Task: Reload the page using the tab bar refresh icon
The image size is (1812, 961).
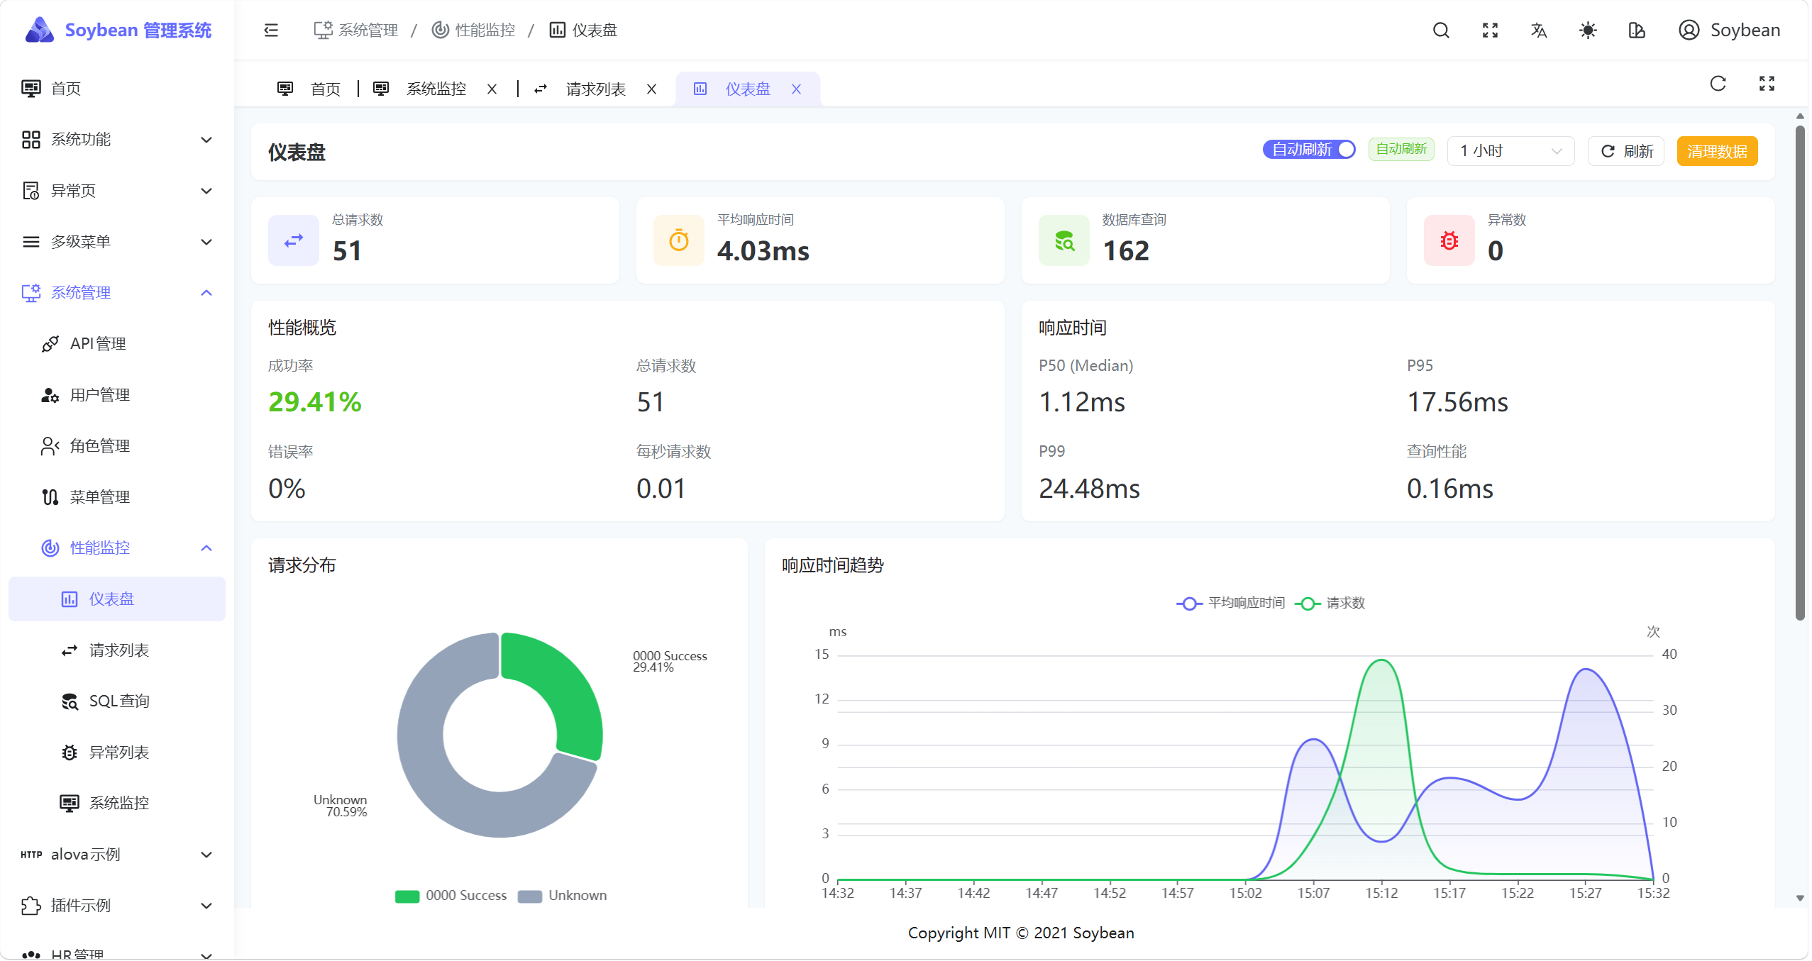Action: (1717, 84)
